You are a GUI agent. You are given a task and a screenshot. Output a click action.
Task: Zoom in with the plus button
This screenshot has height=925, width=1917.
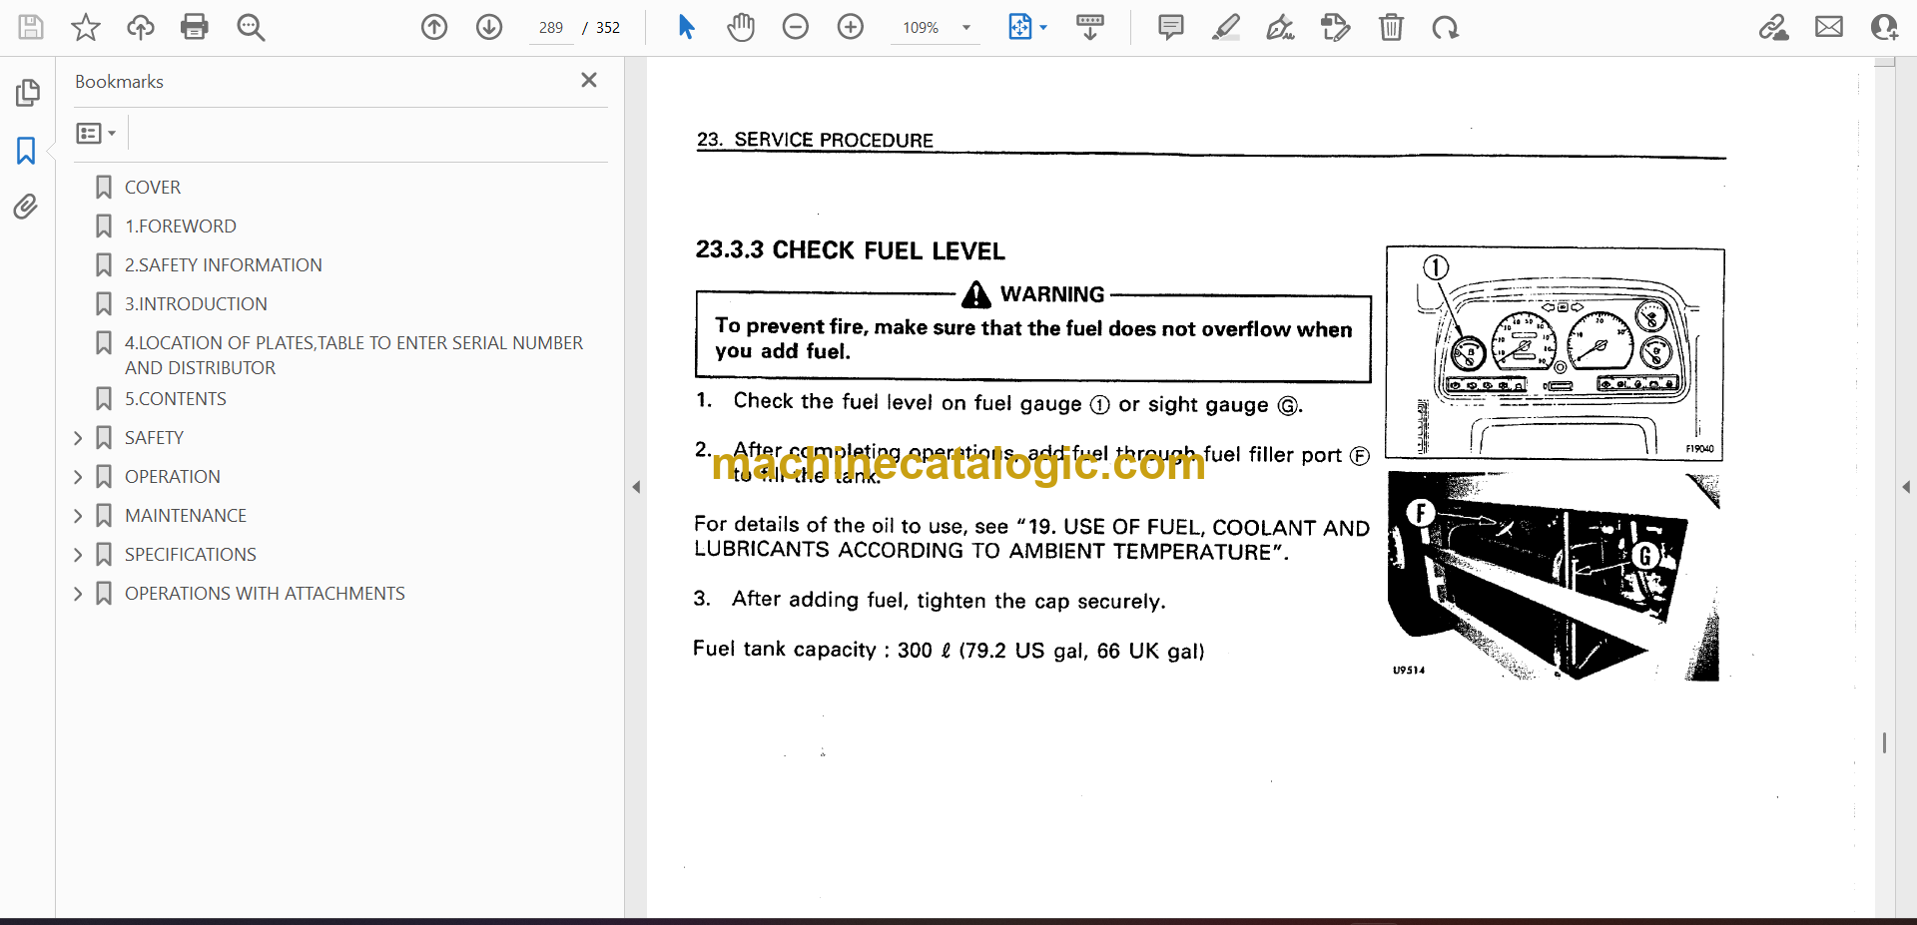click(851, 27)
